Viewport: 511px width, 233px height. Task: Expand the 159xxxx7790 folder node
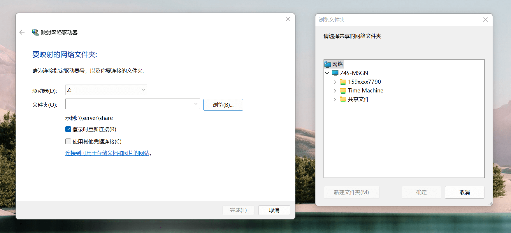pos(335,82)
